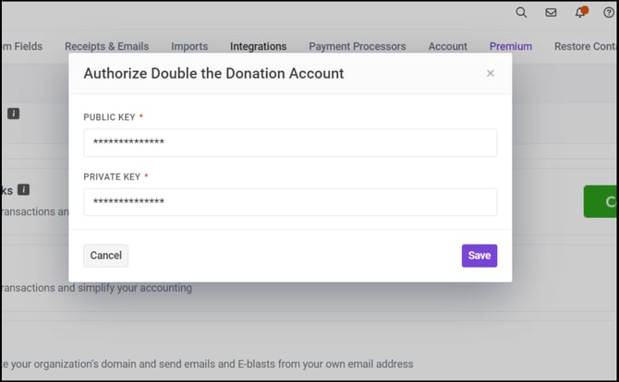Click into the Private Key field
This screenshot has width=619, height=382.
tap(290, 202)
